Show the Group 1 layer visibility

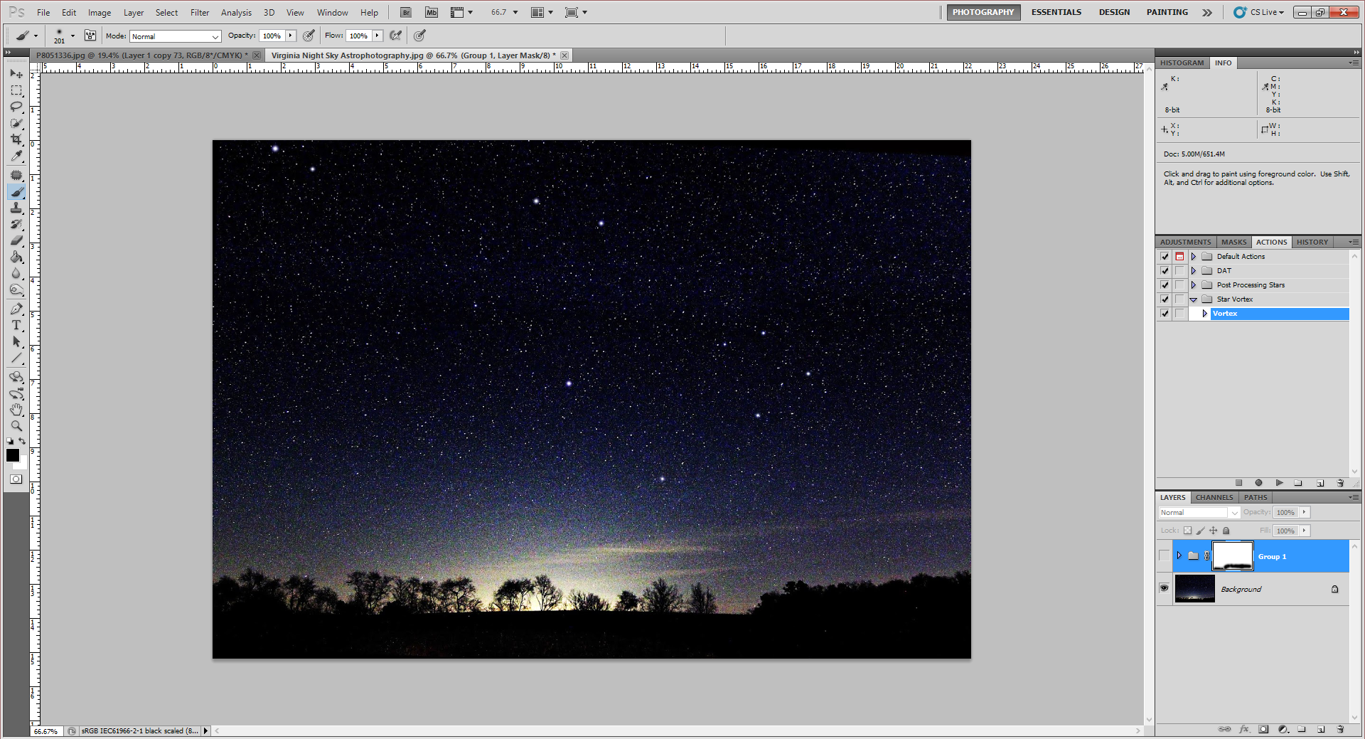point(1164,555)
